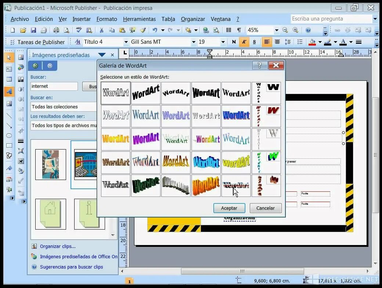
Task: Open the font size 19 dropdown
Action: coord(223,42)
